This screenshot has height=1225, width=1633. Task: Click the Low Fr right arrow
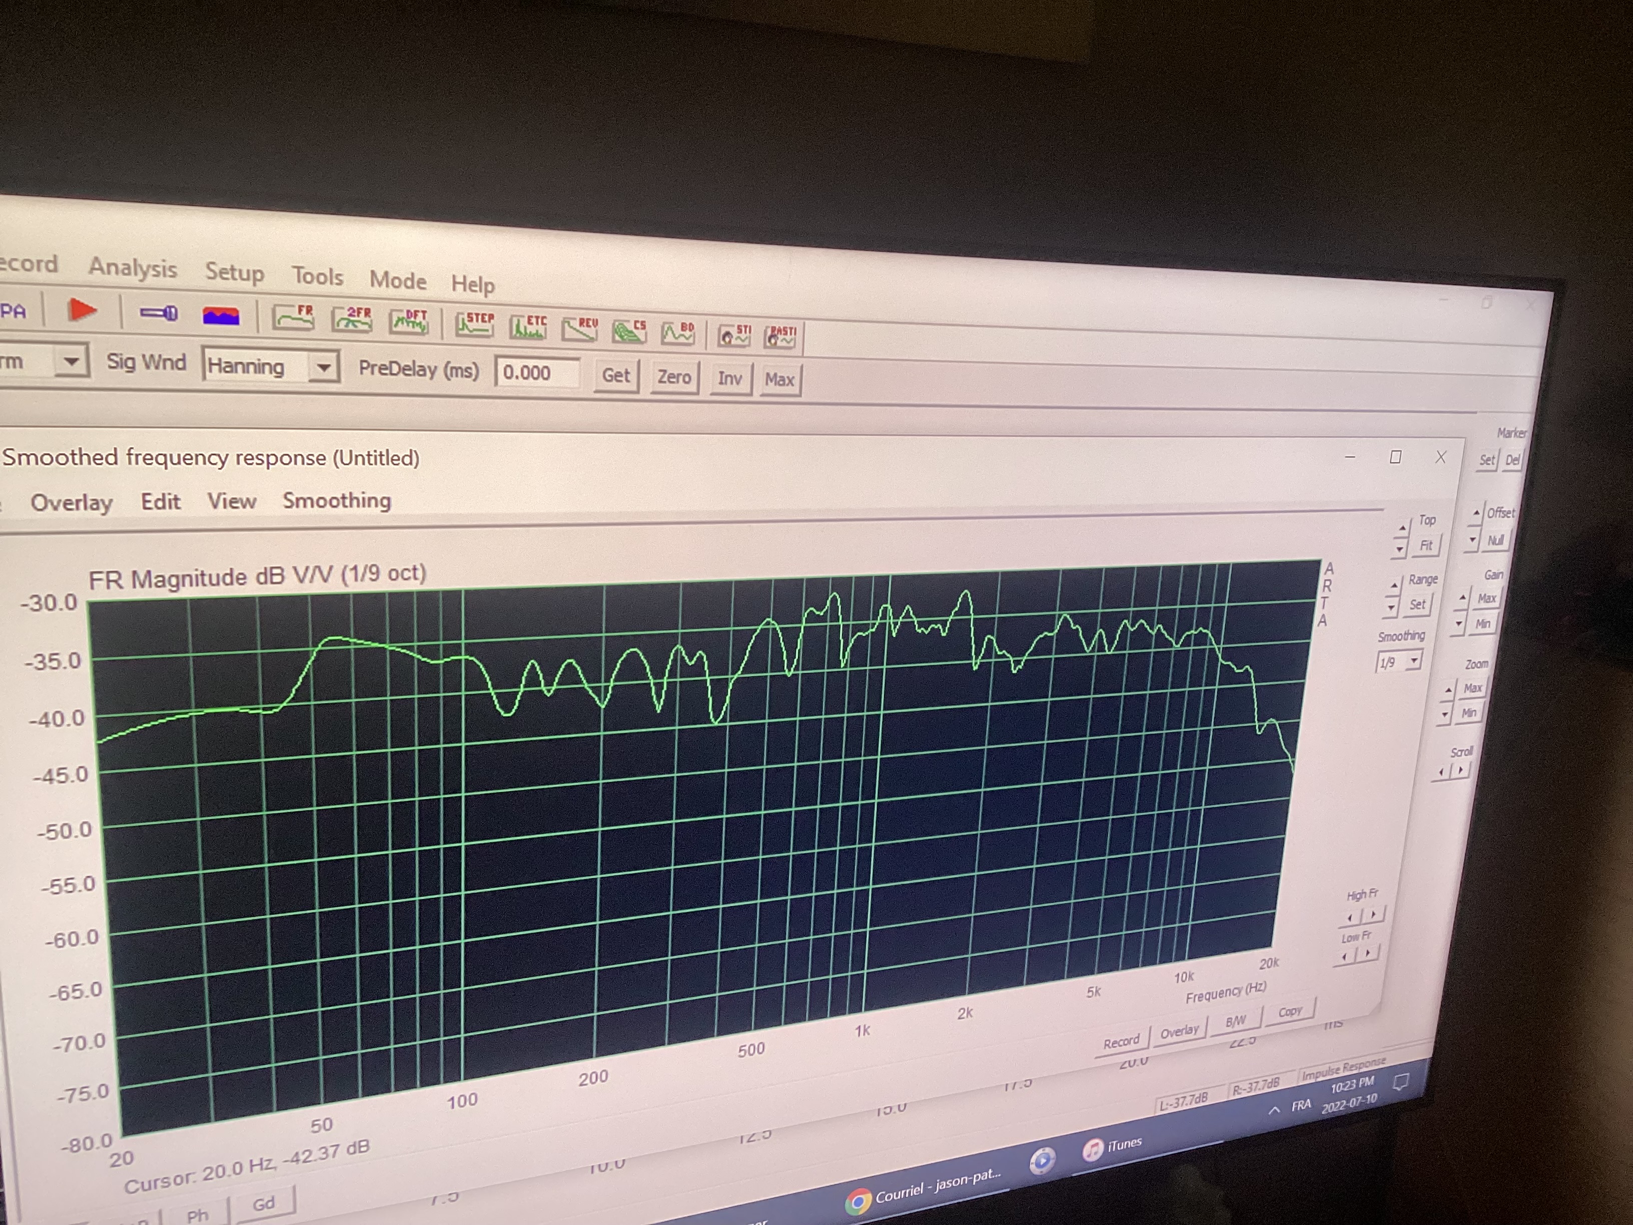point(1368,953)
